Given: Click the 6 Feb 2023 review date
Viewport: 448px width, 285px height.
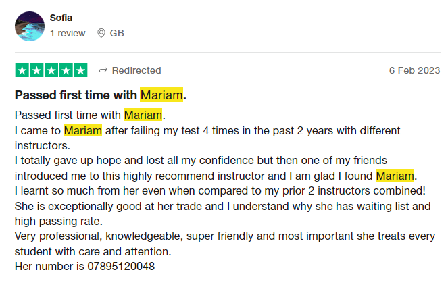Looking at the screenshot, I should 415,70.
